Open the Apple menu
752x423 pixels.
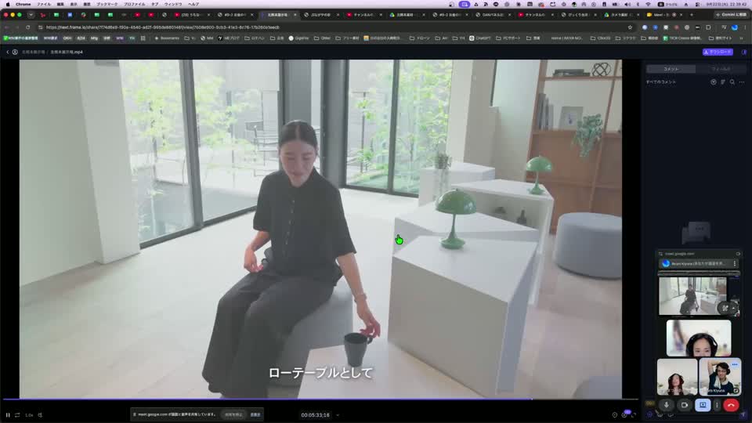coord(7,4)
